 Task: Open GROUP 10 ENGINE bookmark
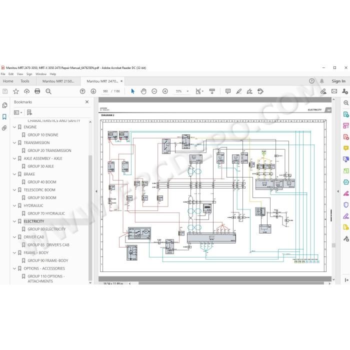click(x=43, y=135)
